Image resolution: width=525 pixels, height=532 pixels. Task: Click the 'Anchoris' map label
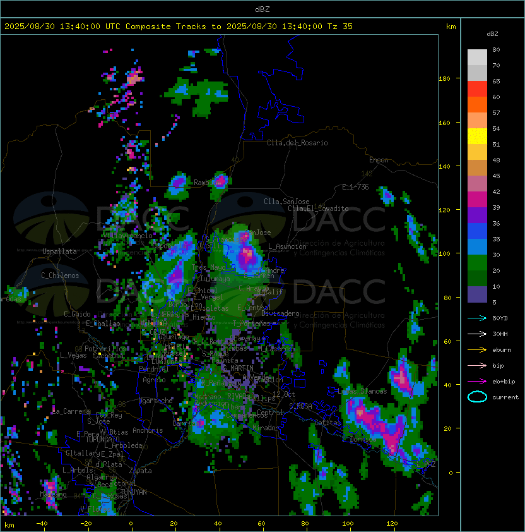click(x=148, y=430)
